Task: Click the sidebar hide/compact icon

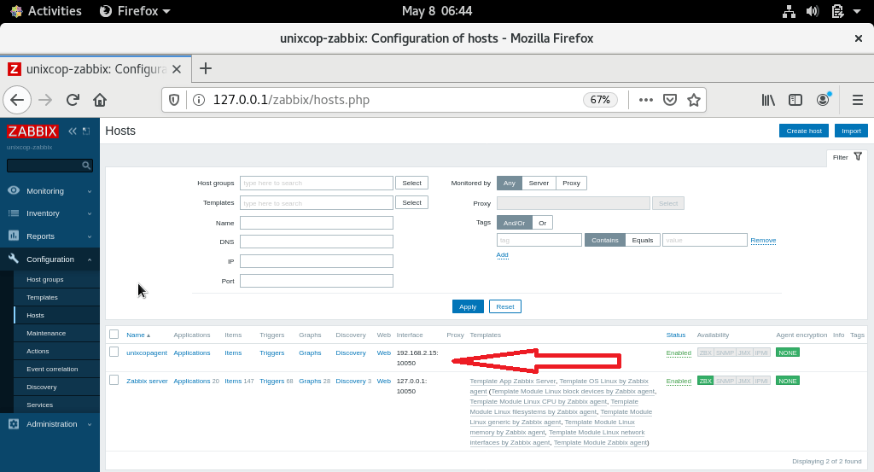Action: [x=86, y=131]
